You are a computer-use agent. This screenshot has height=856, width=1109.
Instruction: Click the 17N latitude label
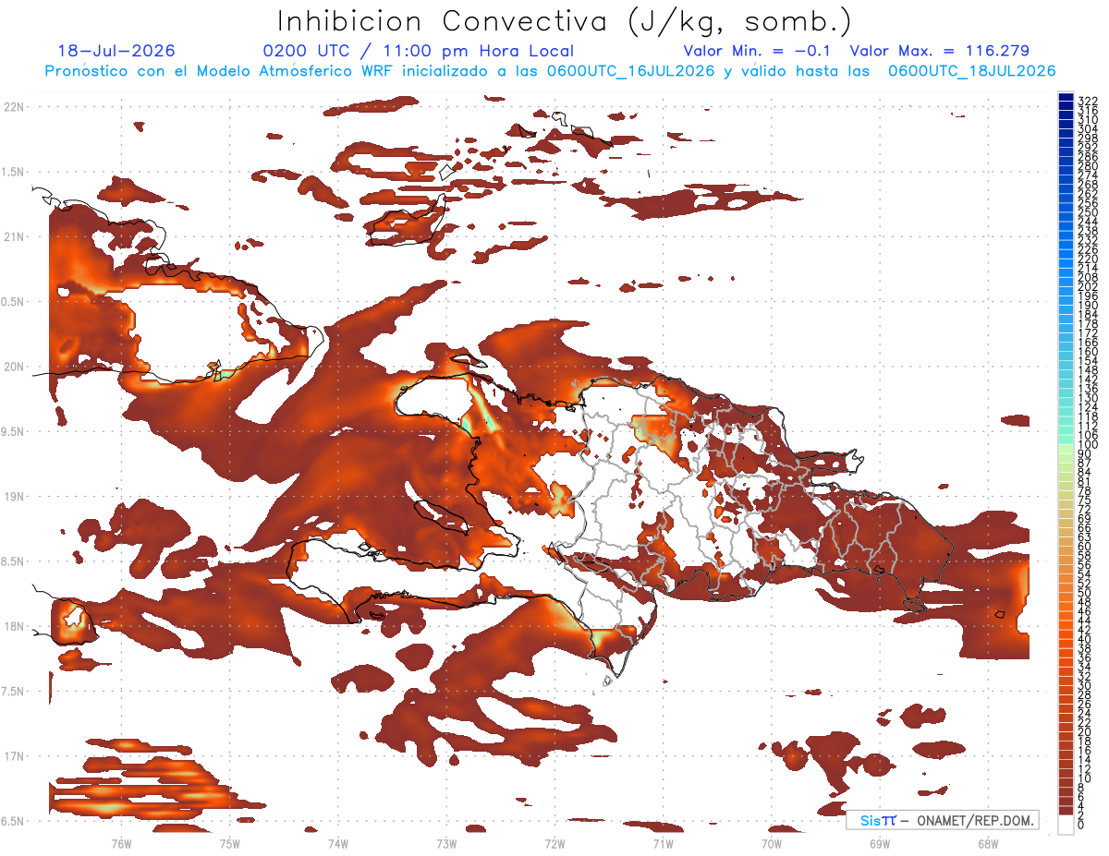pyautogui.click(x=14, y=756)
